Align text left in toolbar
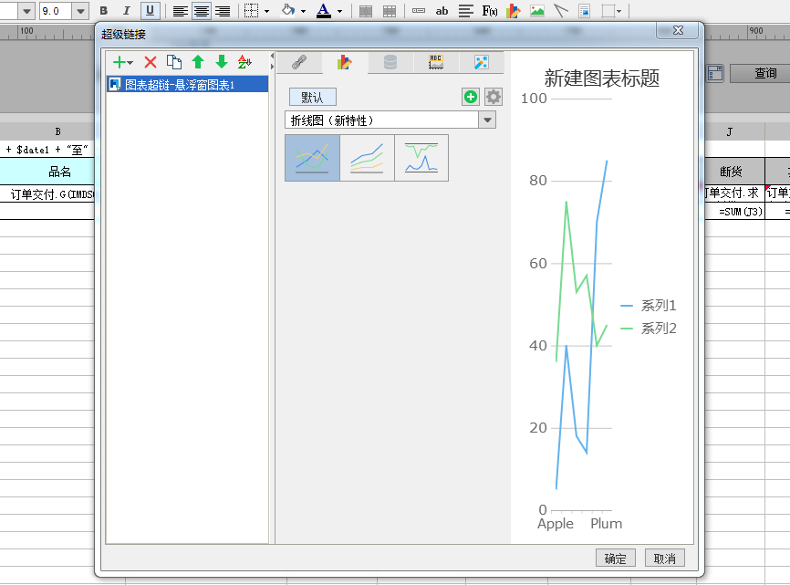The width and height of the screenshot is (790, 585). pyautogui.click(x=181, y=11)
